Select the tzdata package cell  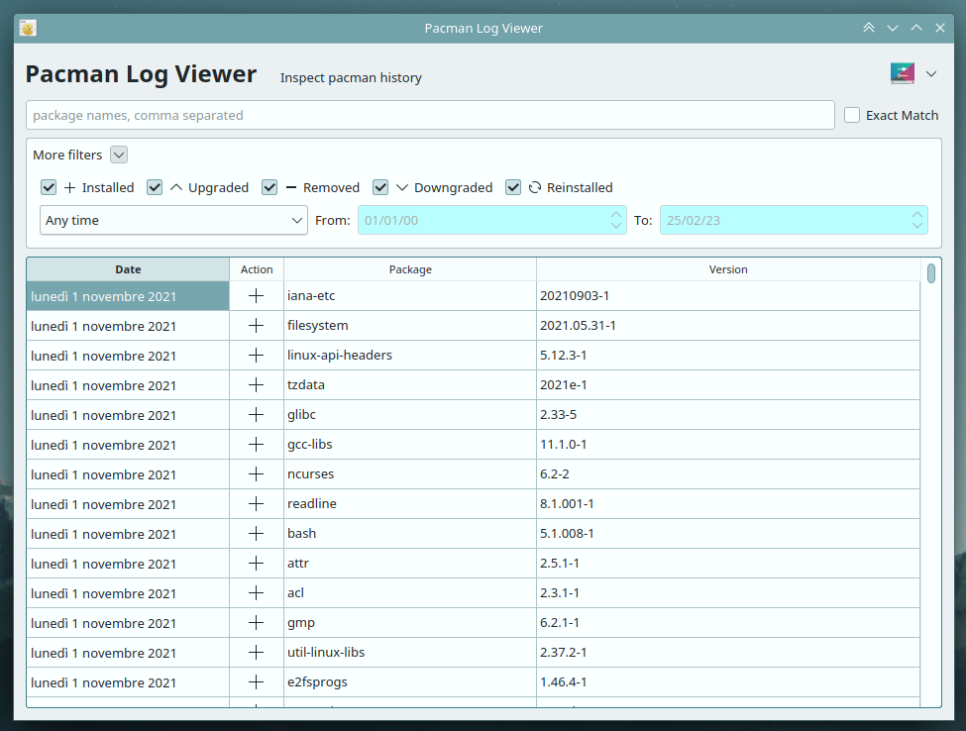click(x=410, y=385)
